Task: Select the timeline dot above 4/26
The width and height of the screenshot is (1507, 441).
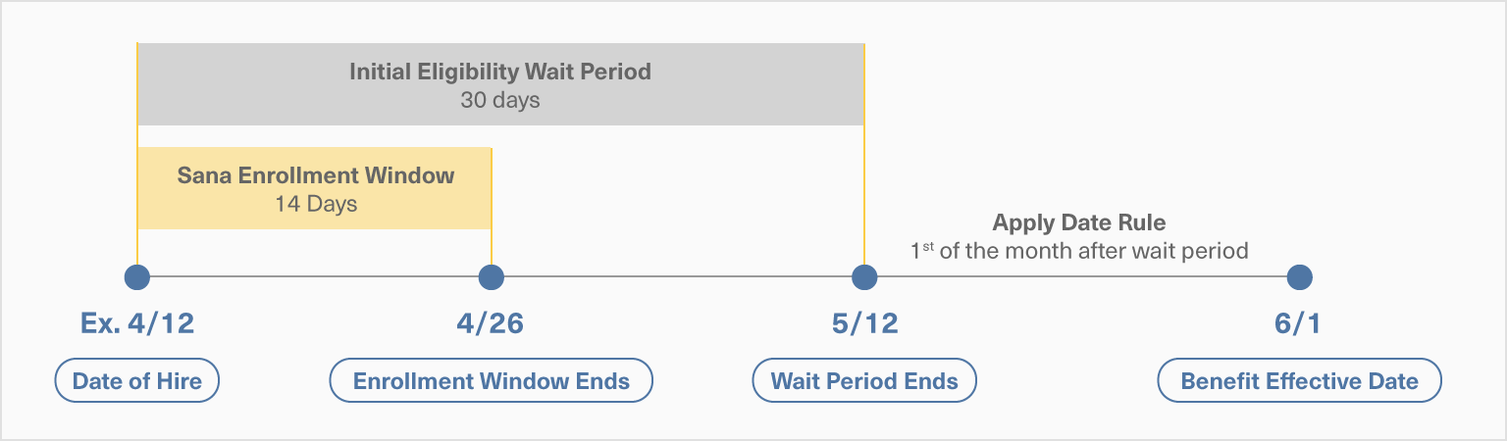Action: (x=491, y=277)
